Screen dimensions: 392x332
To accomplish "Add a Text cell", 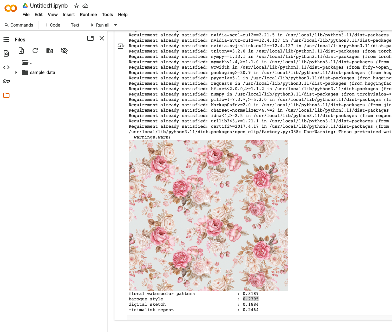I will click(x=72, y=25).
